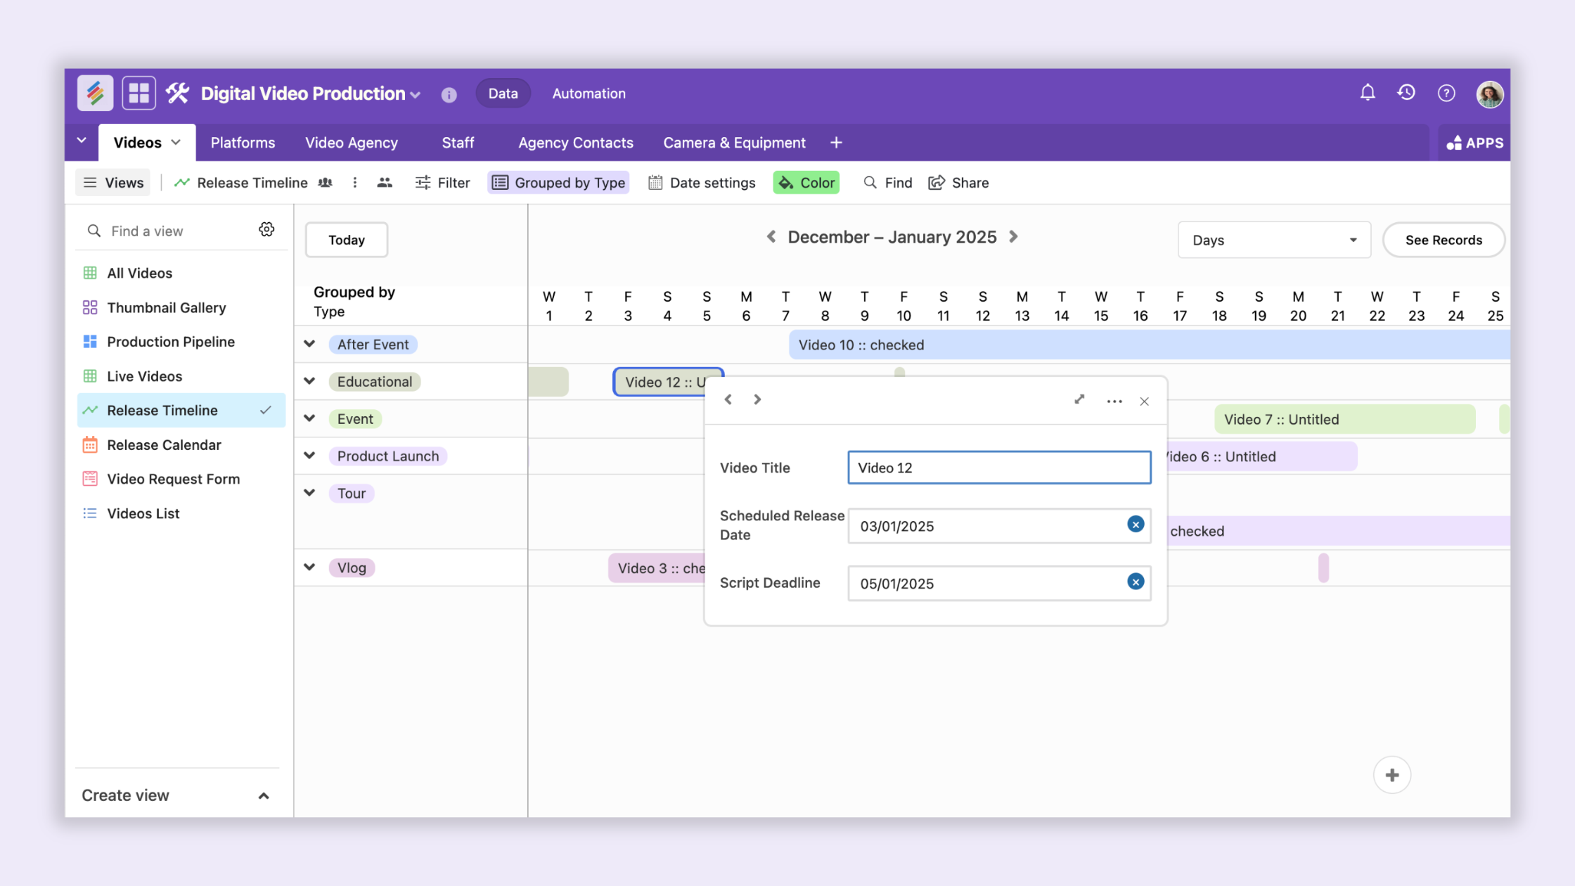Open the user profile avatar
Image resolution: width=1575 pixels, height=886 pixels.
tap(1489, 94)
